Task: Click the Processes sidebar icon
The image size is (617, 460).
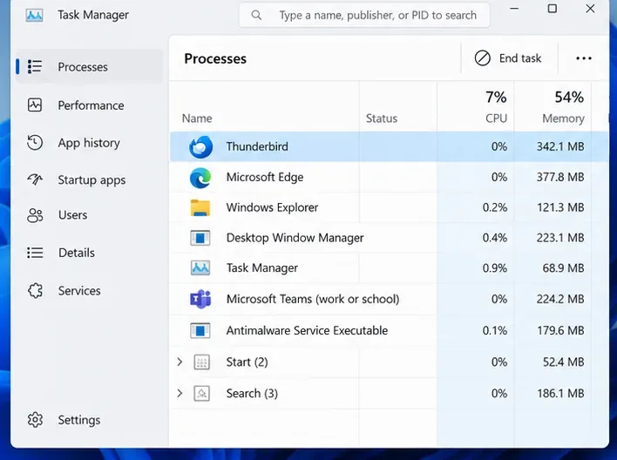Action: pos(35,66)
